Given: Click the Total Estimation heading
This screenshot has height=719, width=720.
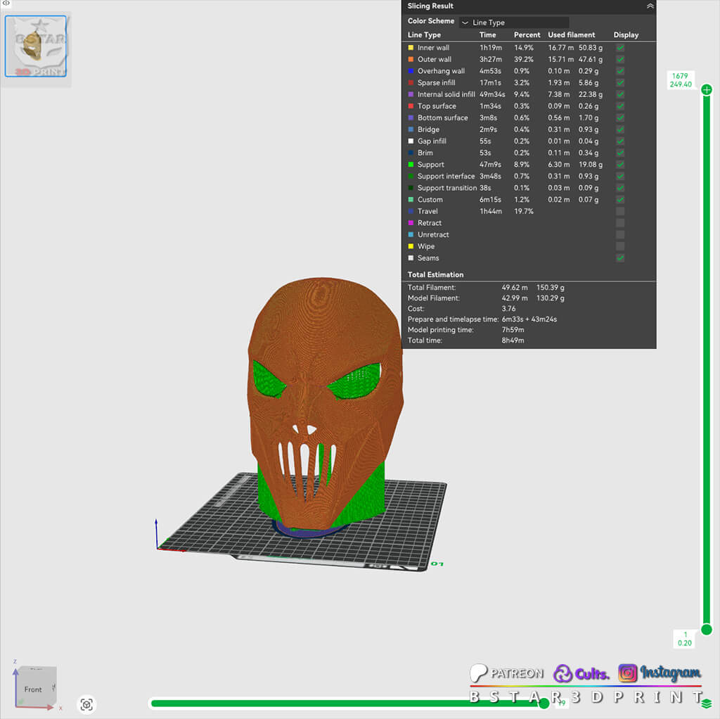Looking at the screenshot, I should point(435,275).
